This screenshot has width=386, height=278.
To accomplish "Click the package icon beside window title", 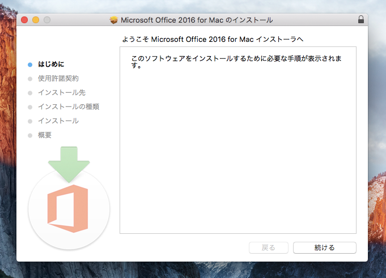I will click(x=114, y=20).
